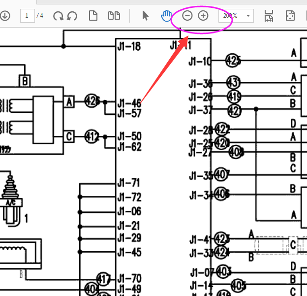The image size is (307, 296).
Task: Click the J1-46 pin label
Action: click(129, 103)
